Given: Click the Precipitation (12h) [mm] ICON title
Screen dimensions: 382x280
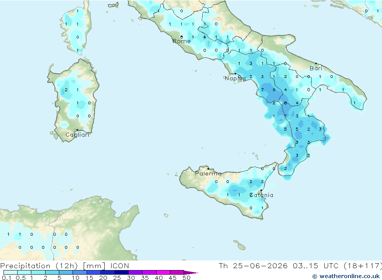Looking at the screenshot, I should click(x=65, y=266).
